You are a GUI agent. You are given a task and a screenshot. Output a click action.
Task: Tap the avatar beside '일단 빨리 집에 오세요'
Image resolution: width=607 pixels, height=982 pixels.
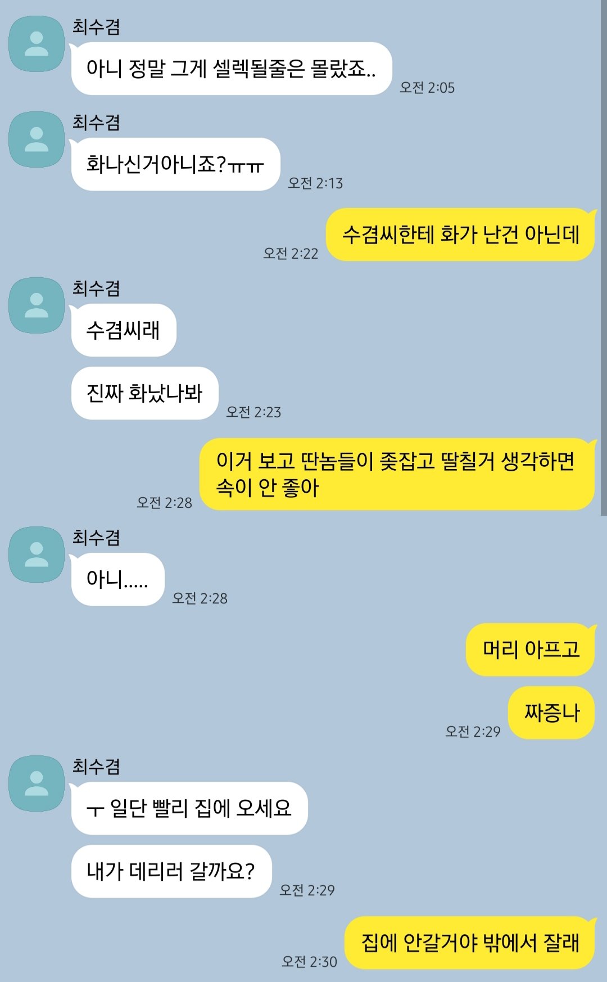click(37, 783)
